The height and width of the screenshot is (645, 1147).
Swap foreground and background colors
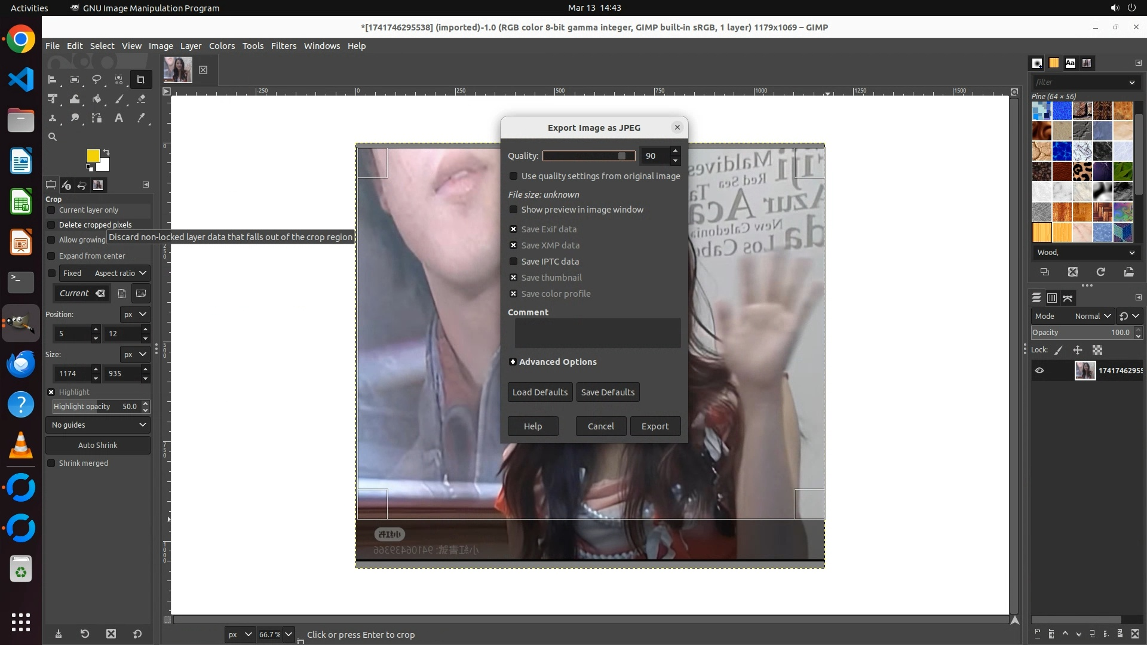[x=106, y=152]
